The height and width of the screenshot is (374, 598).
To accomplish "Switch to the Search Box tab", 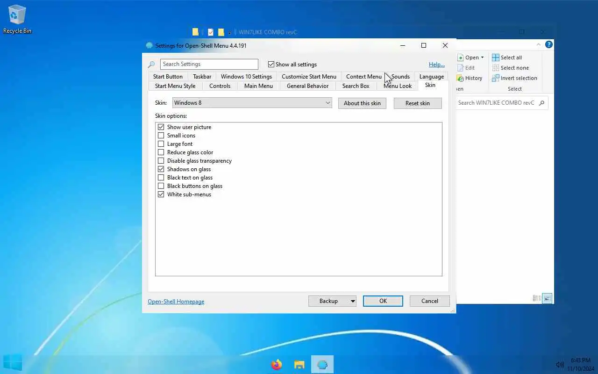I will [x=356, y=86].
